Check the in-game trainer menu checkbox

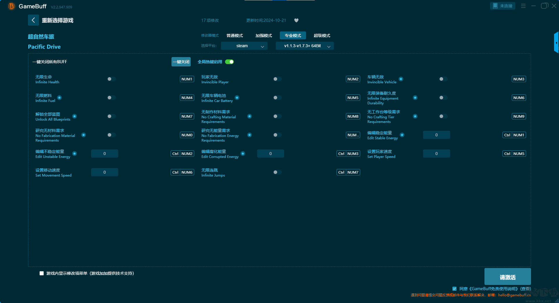click(x=42, y=273)
